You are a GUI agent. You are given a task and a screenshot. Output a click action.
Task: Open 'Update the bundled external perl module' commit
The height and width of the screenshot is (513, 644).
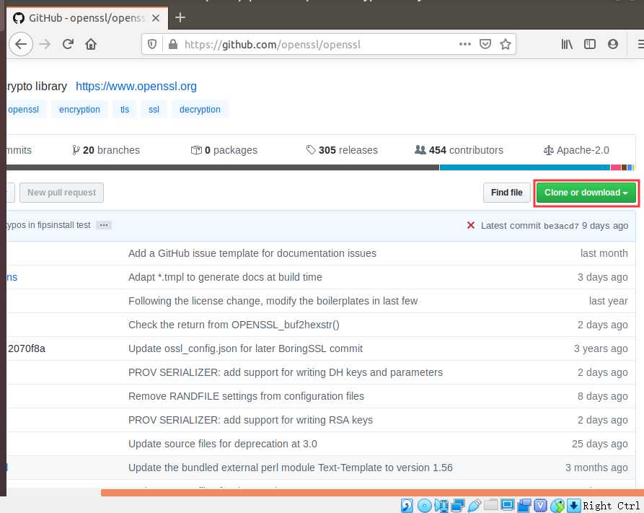(291, 468)
